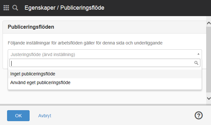The width and height of the screenshot is (211, 125).
Task: Click the "Publiceringsflöden" panel heading
Action: 31,27
